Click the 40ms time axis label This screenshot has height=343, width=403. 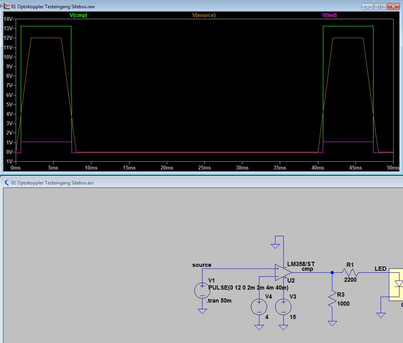[318, 168]
